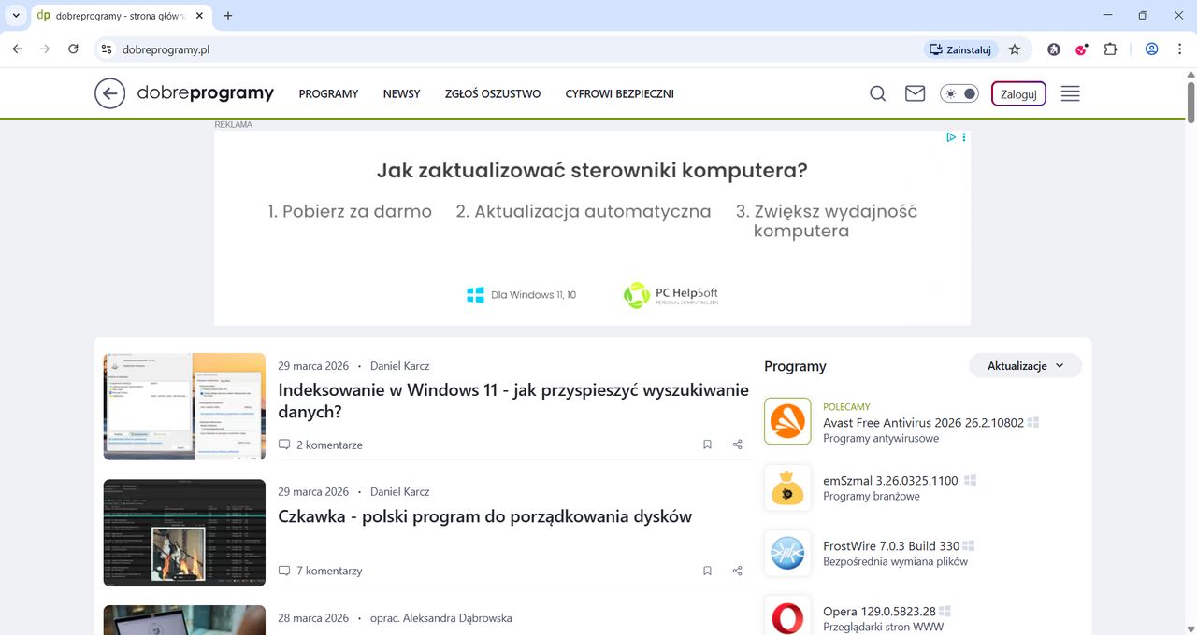Image resolution: width=1197 pixels, height=635 pixels.
Task: Click author Daniel Karcz on Indeksowanie article
Action: 399,366
